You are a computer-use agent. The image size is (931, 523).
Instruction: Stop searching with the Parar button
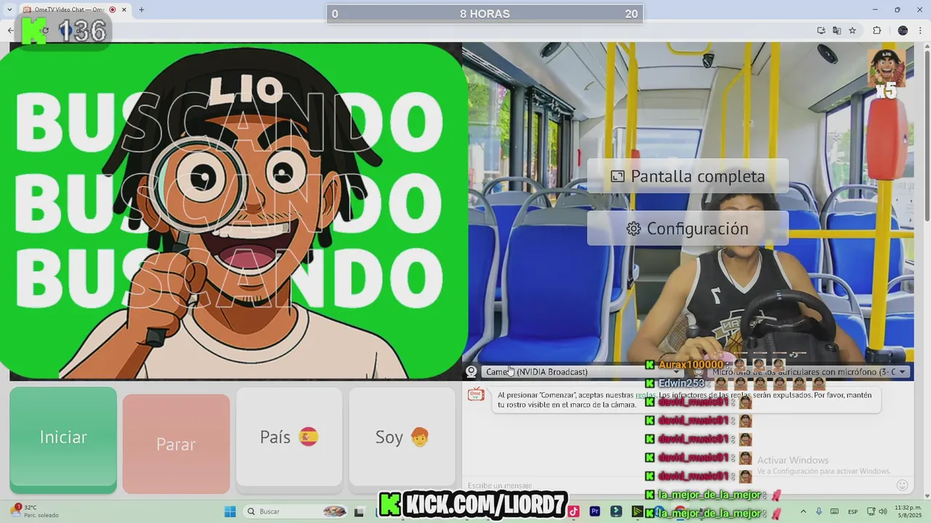point(176,444)
